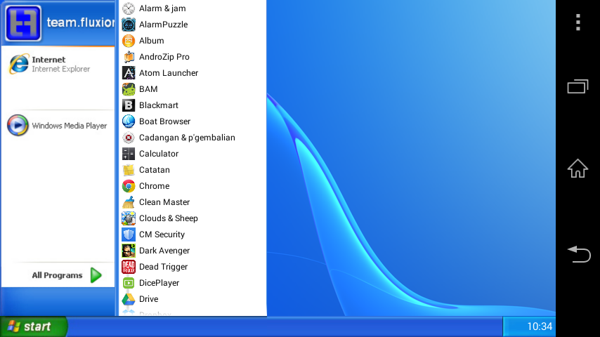
Task: Open CM Security shield icon
Action: pos(129,234)
